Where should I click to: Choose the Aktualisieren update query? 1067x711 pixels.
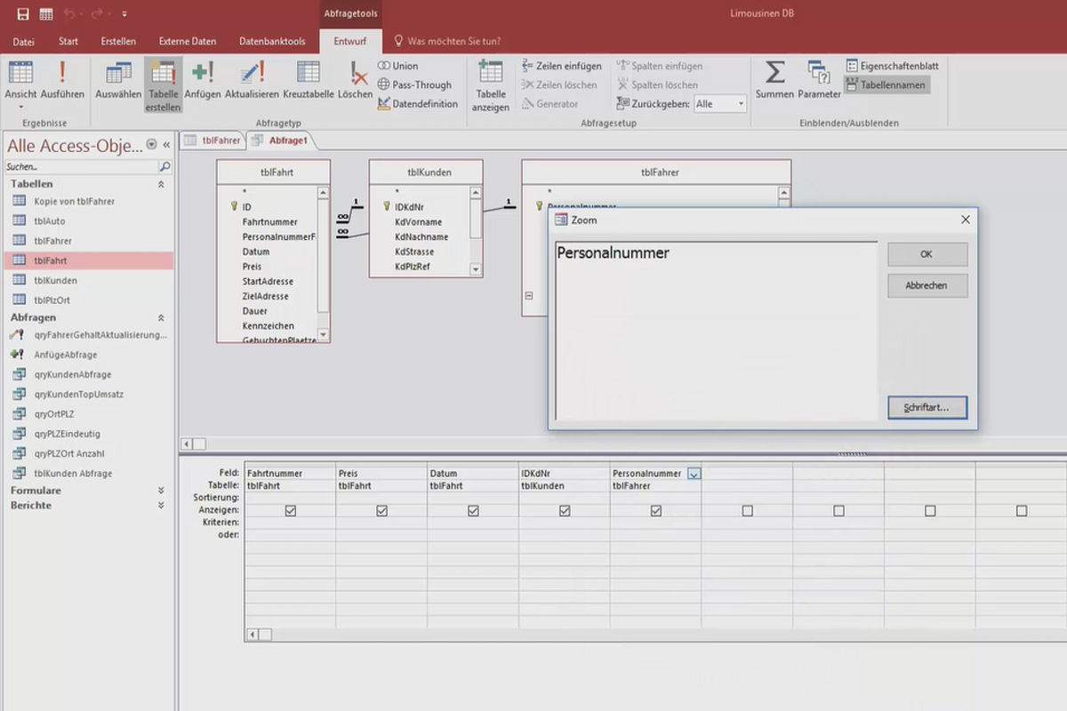click(x=252, y=80)
